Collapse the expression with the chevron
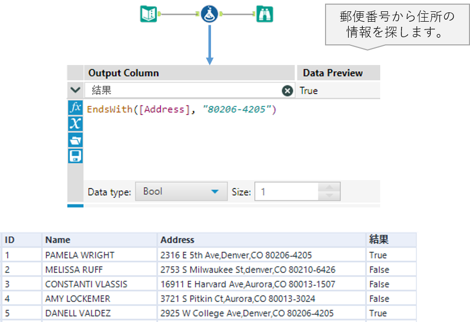The width and height of the screenshot is (470, 322). (x=75, y=90)
